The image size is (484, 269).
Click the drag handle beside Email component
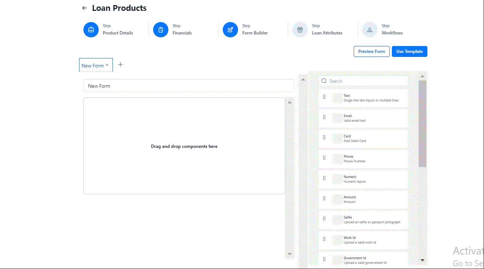[324, 117]
